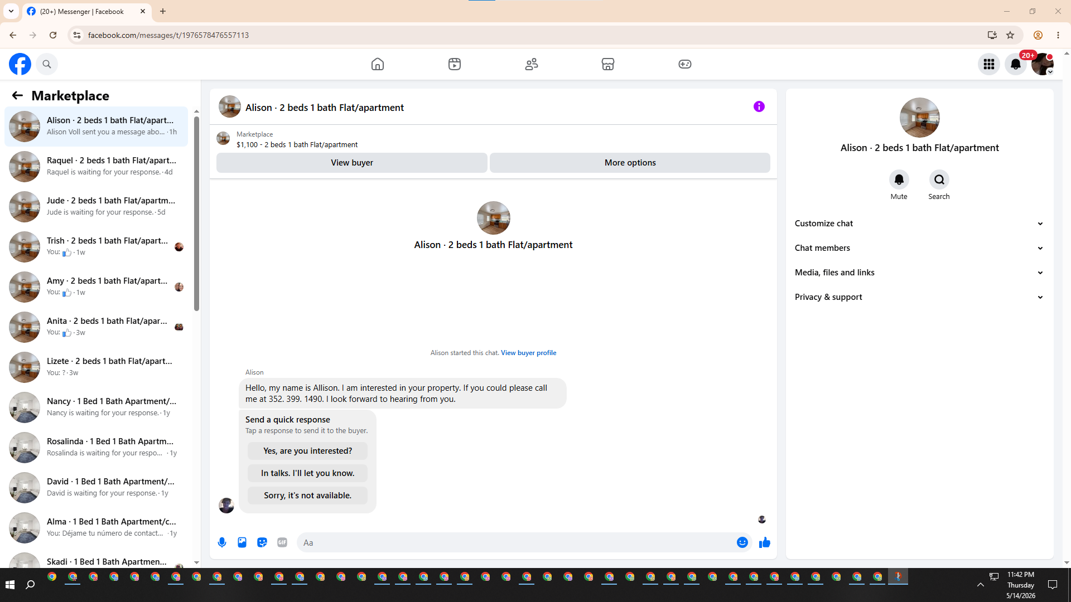Send a thumbs-up like
The width and height of the screenshot is (1071, 602).
(765, 542)
